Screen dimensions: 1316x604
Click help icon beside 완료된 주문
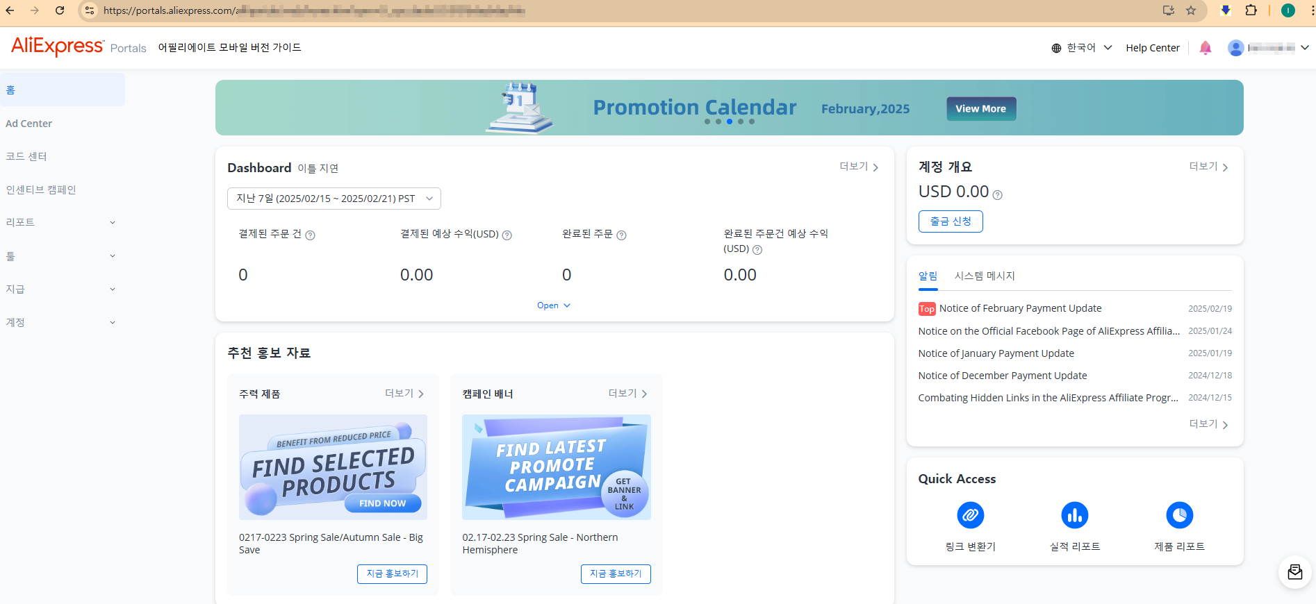pos(622,235)
